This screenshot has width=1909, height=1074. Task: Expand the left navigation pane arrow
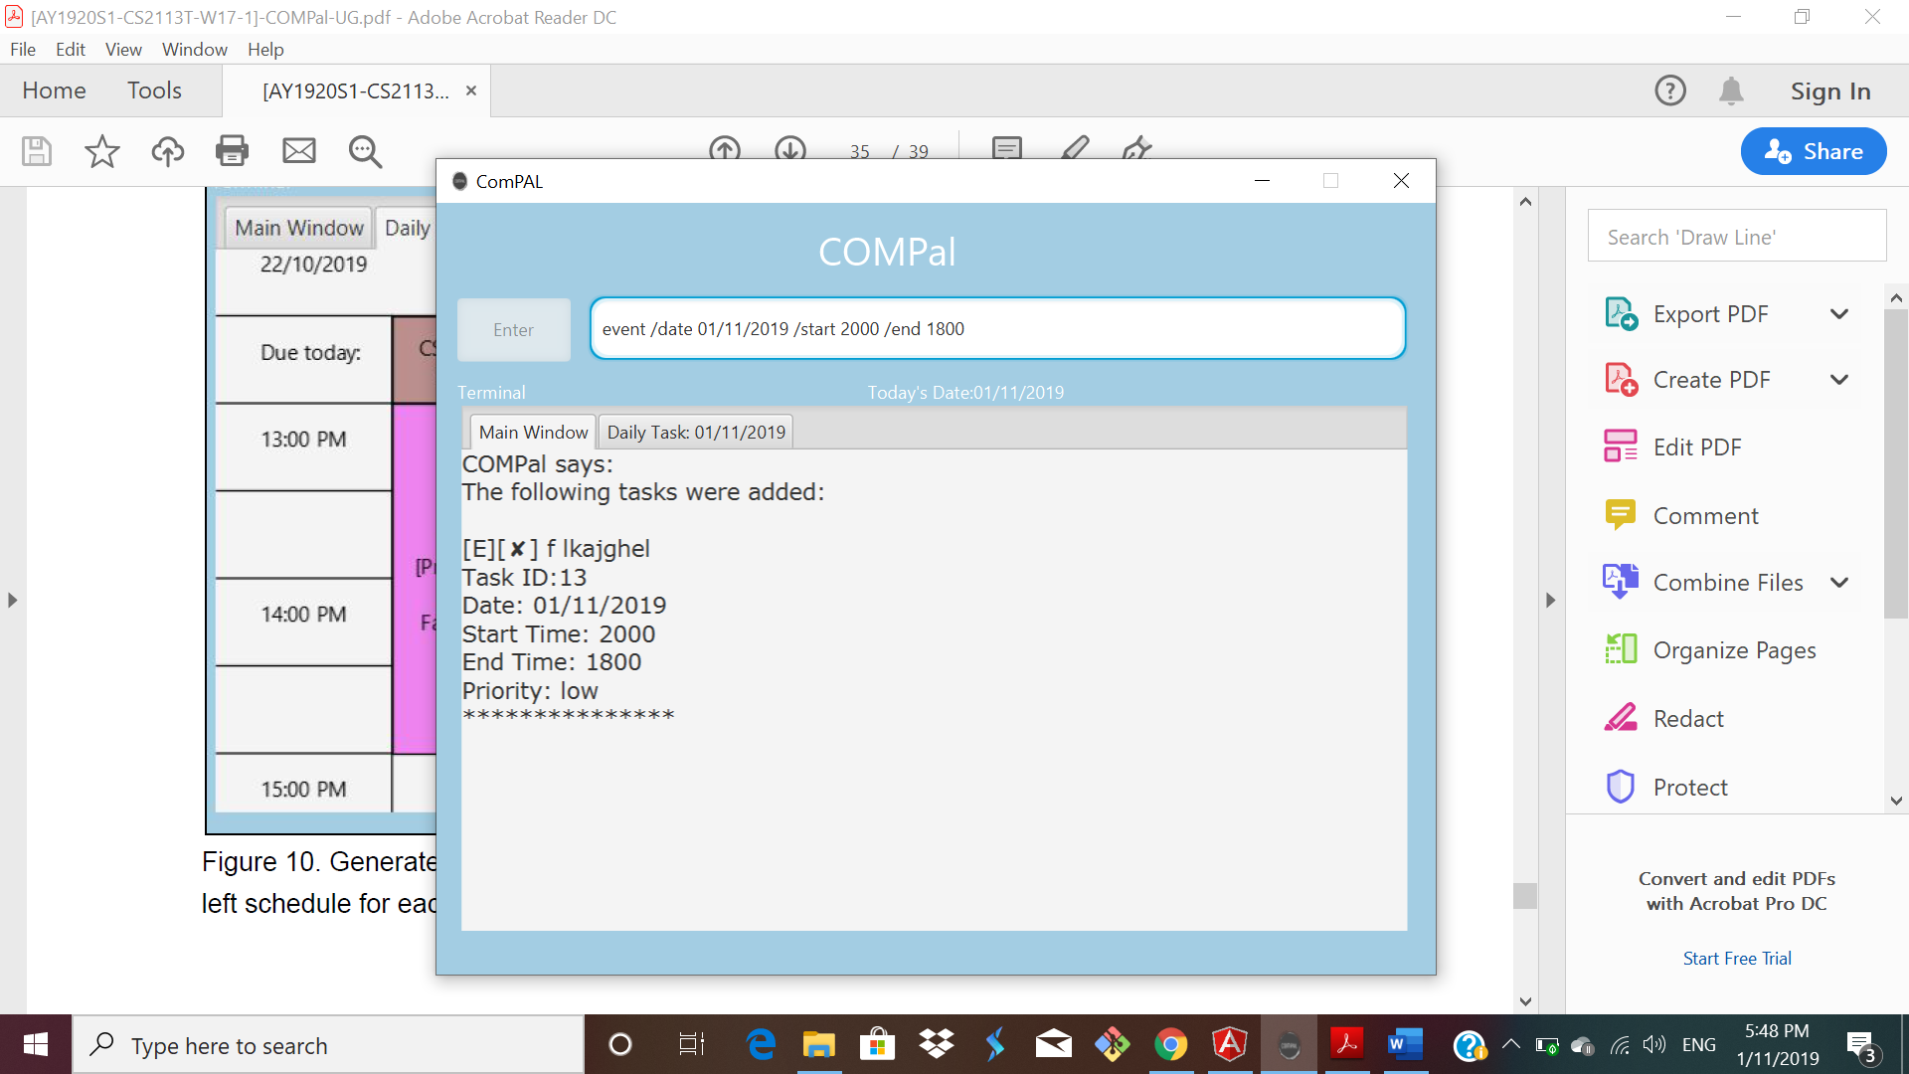[x=12, y=600]
